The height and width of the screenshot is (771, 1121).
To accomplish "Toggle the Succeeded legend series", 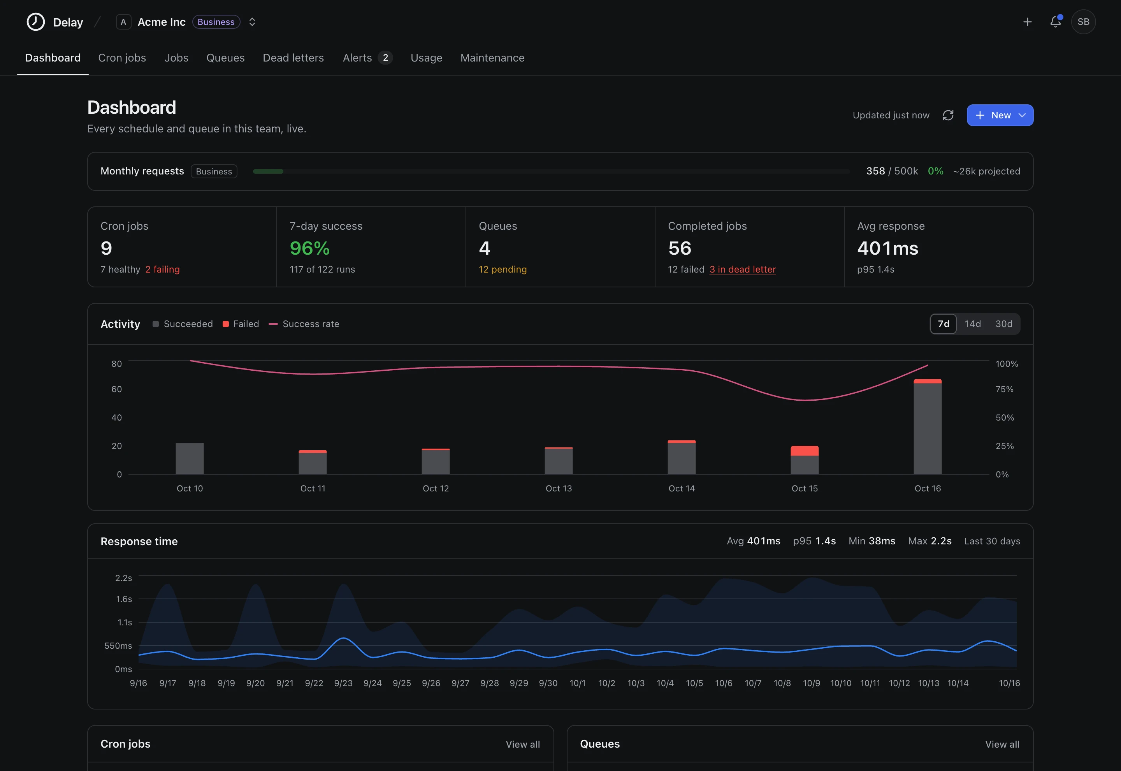I will coord(183,324).
